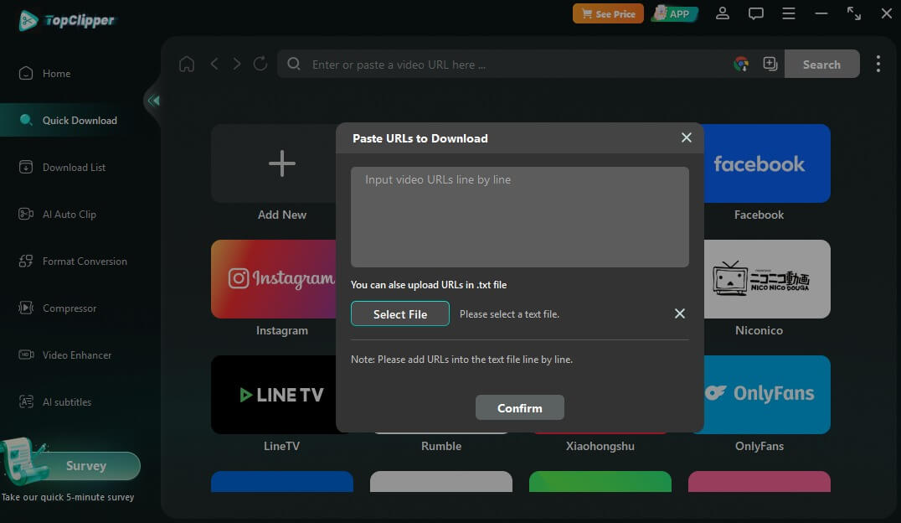Toggle fullscreen with the expand arrows icon
Viewport: 901px width, 523px height.
[854, 13]
